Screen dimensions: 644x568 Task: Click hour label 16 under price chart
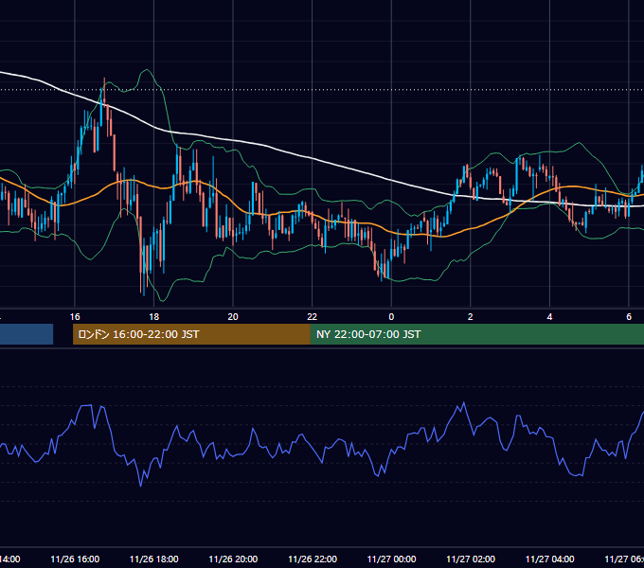tap(75, 317)
